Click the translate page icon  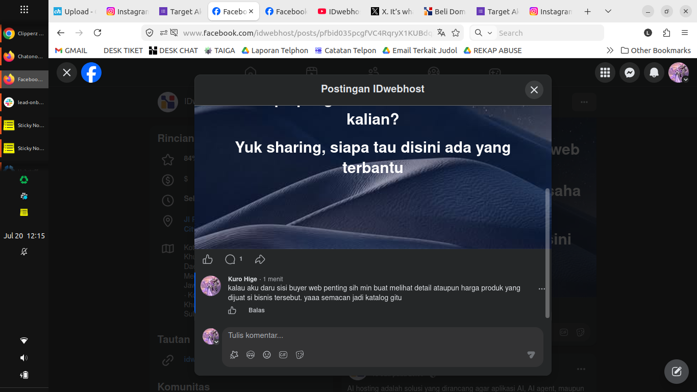(441, 33)
